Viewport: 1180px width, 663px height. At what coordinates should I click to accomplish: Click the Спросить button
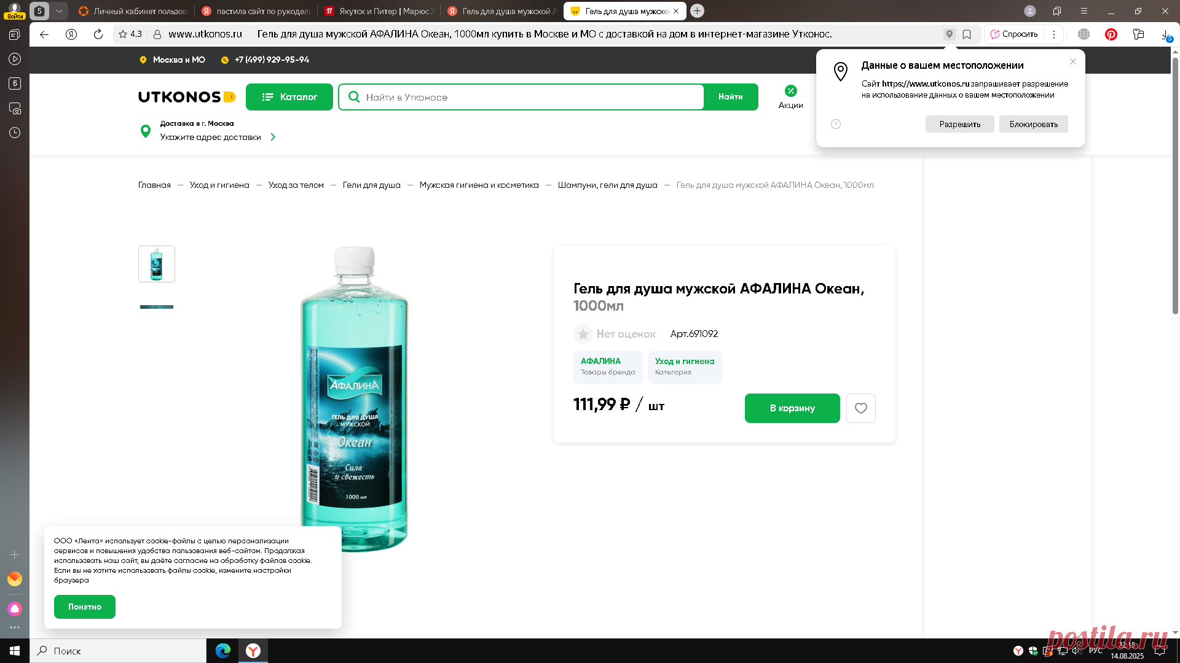1013,34
